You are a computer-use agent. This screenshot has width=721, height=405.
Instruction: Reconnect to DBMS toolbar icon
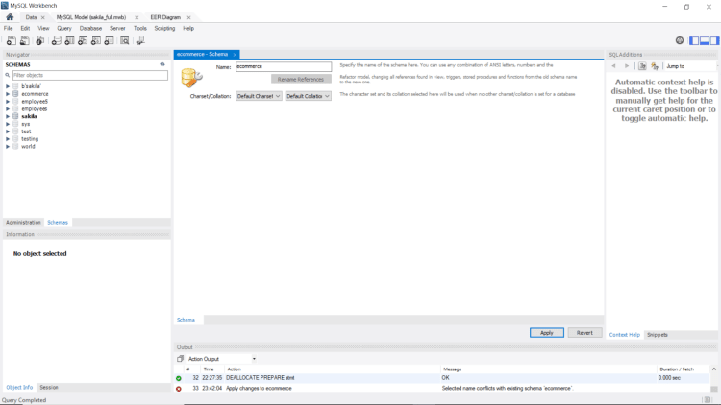pos(140,41)
